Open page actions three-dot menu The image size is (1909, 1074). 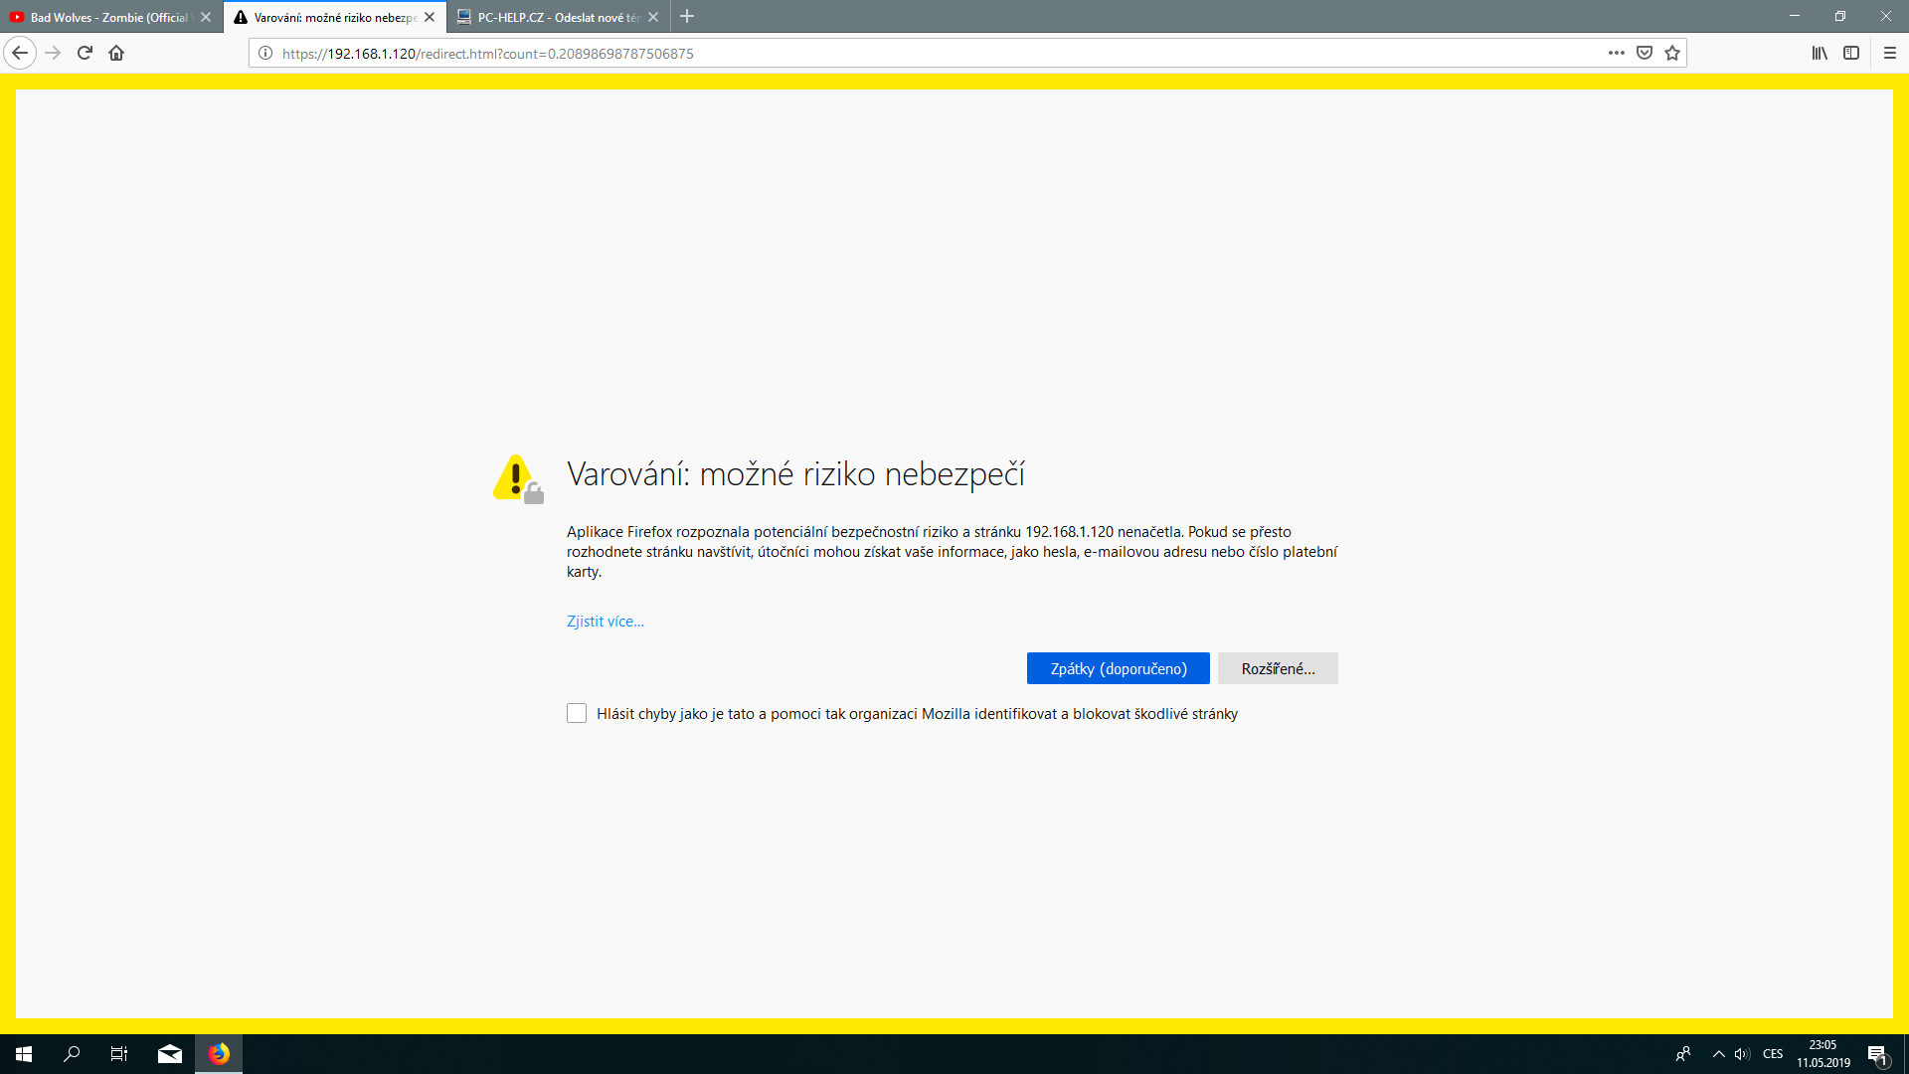point(1617,53)
